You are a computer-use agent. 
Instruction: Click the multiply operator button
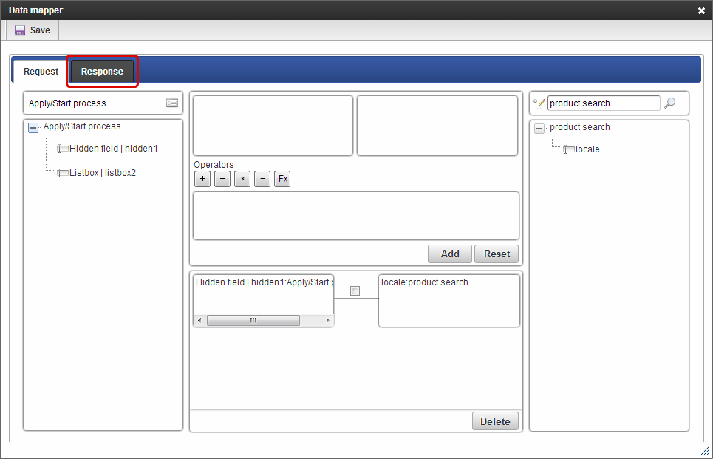[x=242, y=179]
